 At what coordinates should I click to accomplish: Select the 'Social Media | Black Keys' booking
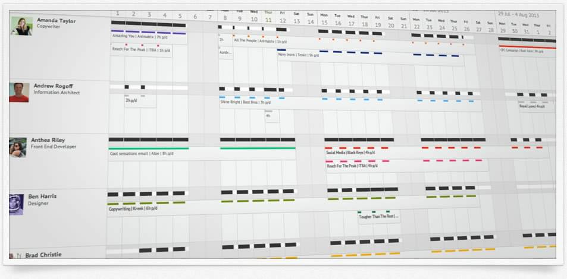350,153
